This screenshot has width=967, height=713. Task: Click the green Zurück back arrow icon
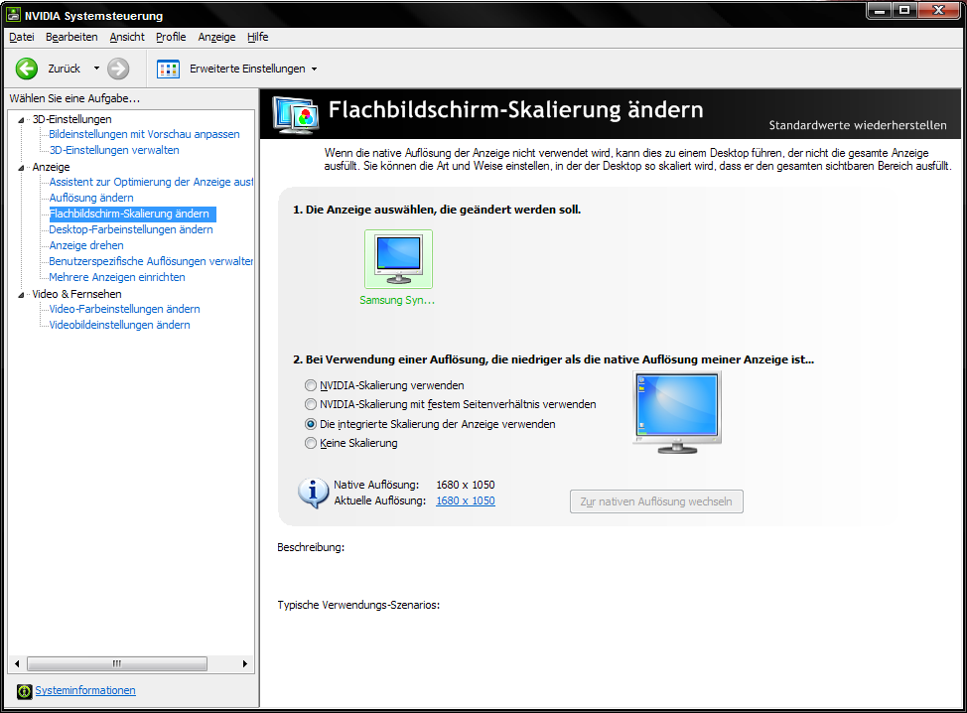pos(27,69)
